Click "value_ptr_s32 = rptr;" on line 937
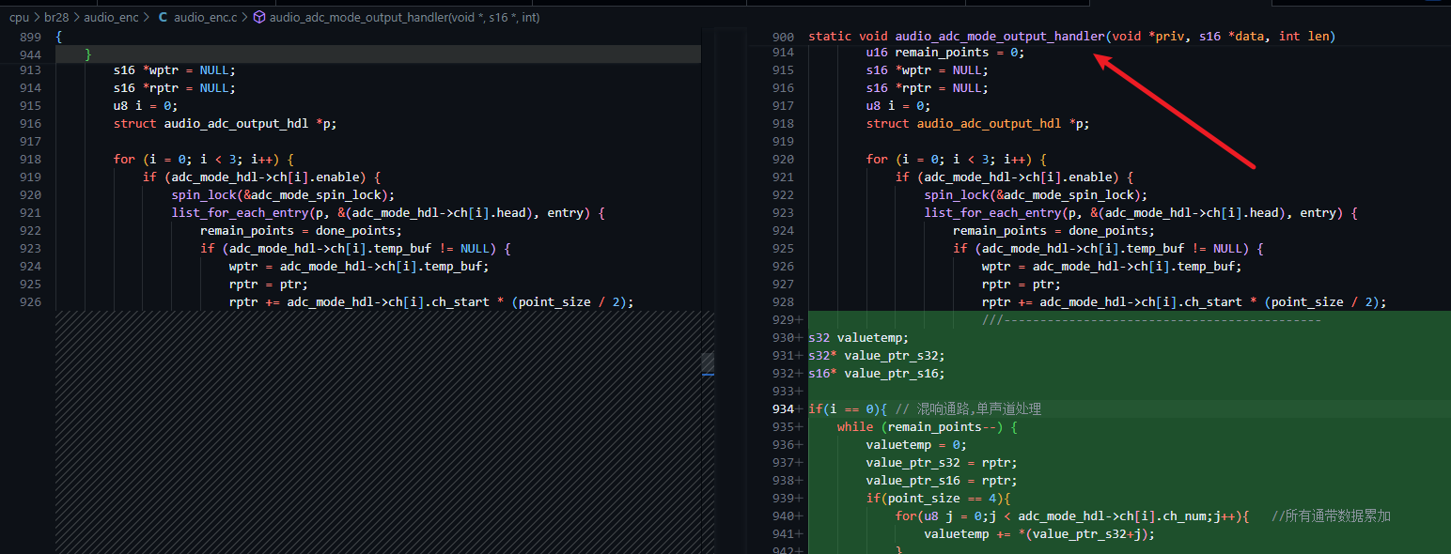The width and height of the screenshot is (1451, 554). [x=942, y=463]
